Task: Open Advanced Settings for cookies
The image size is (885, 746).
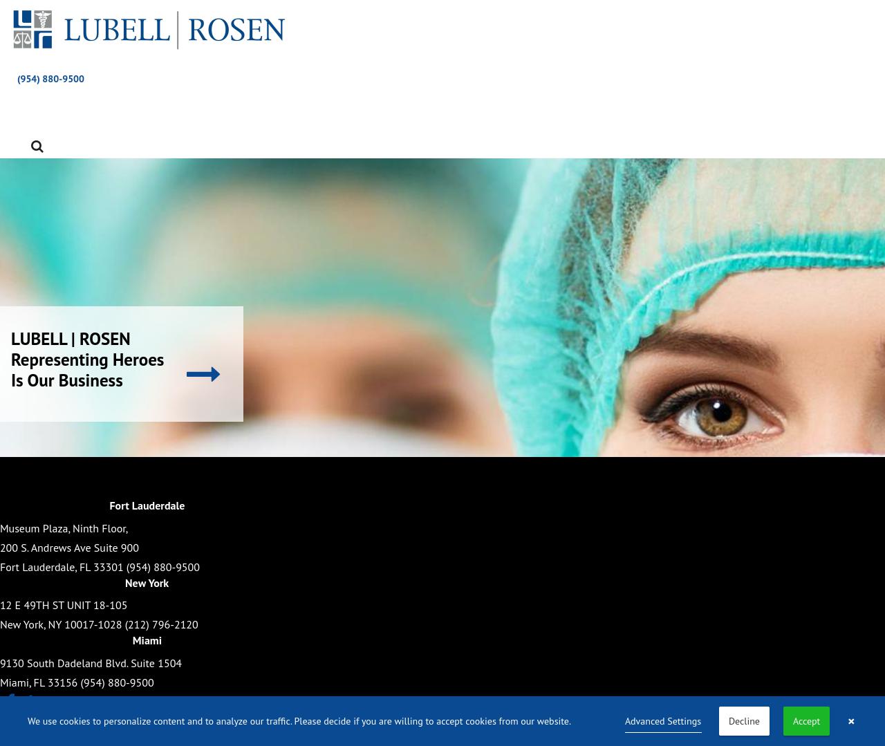Action: [662, 721]
